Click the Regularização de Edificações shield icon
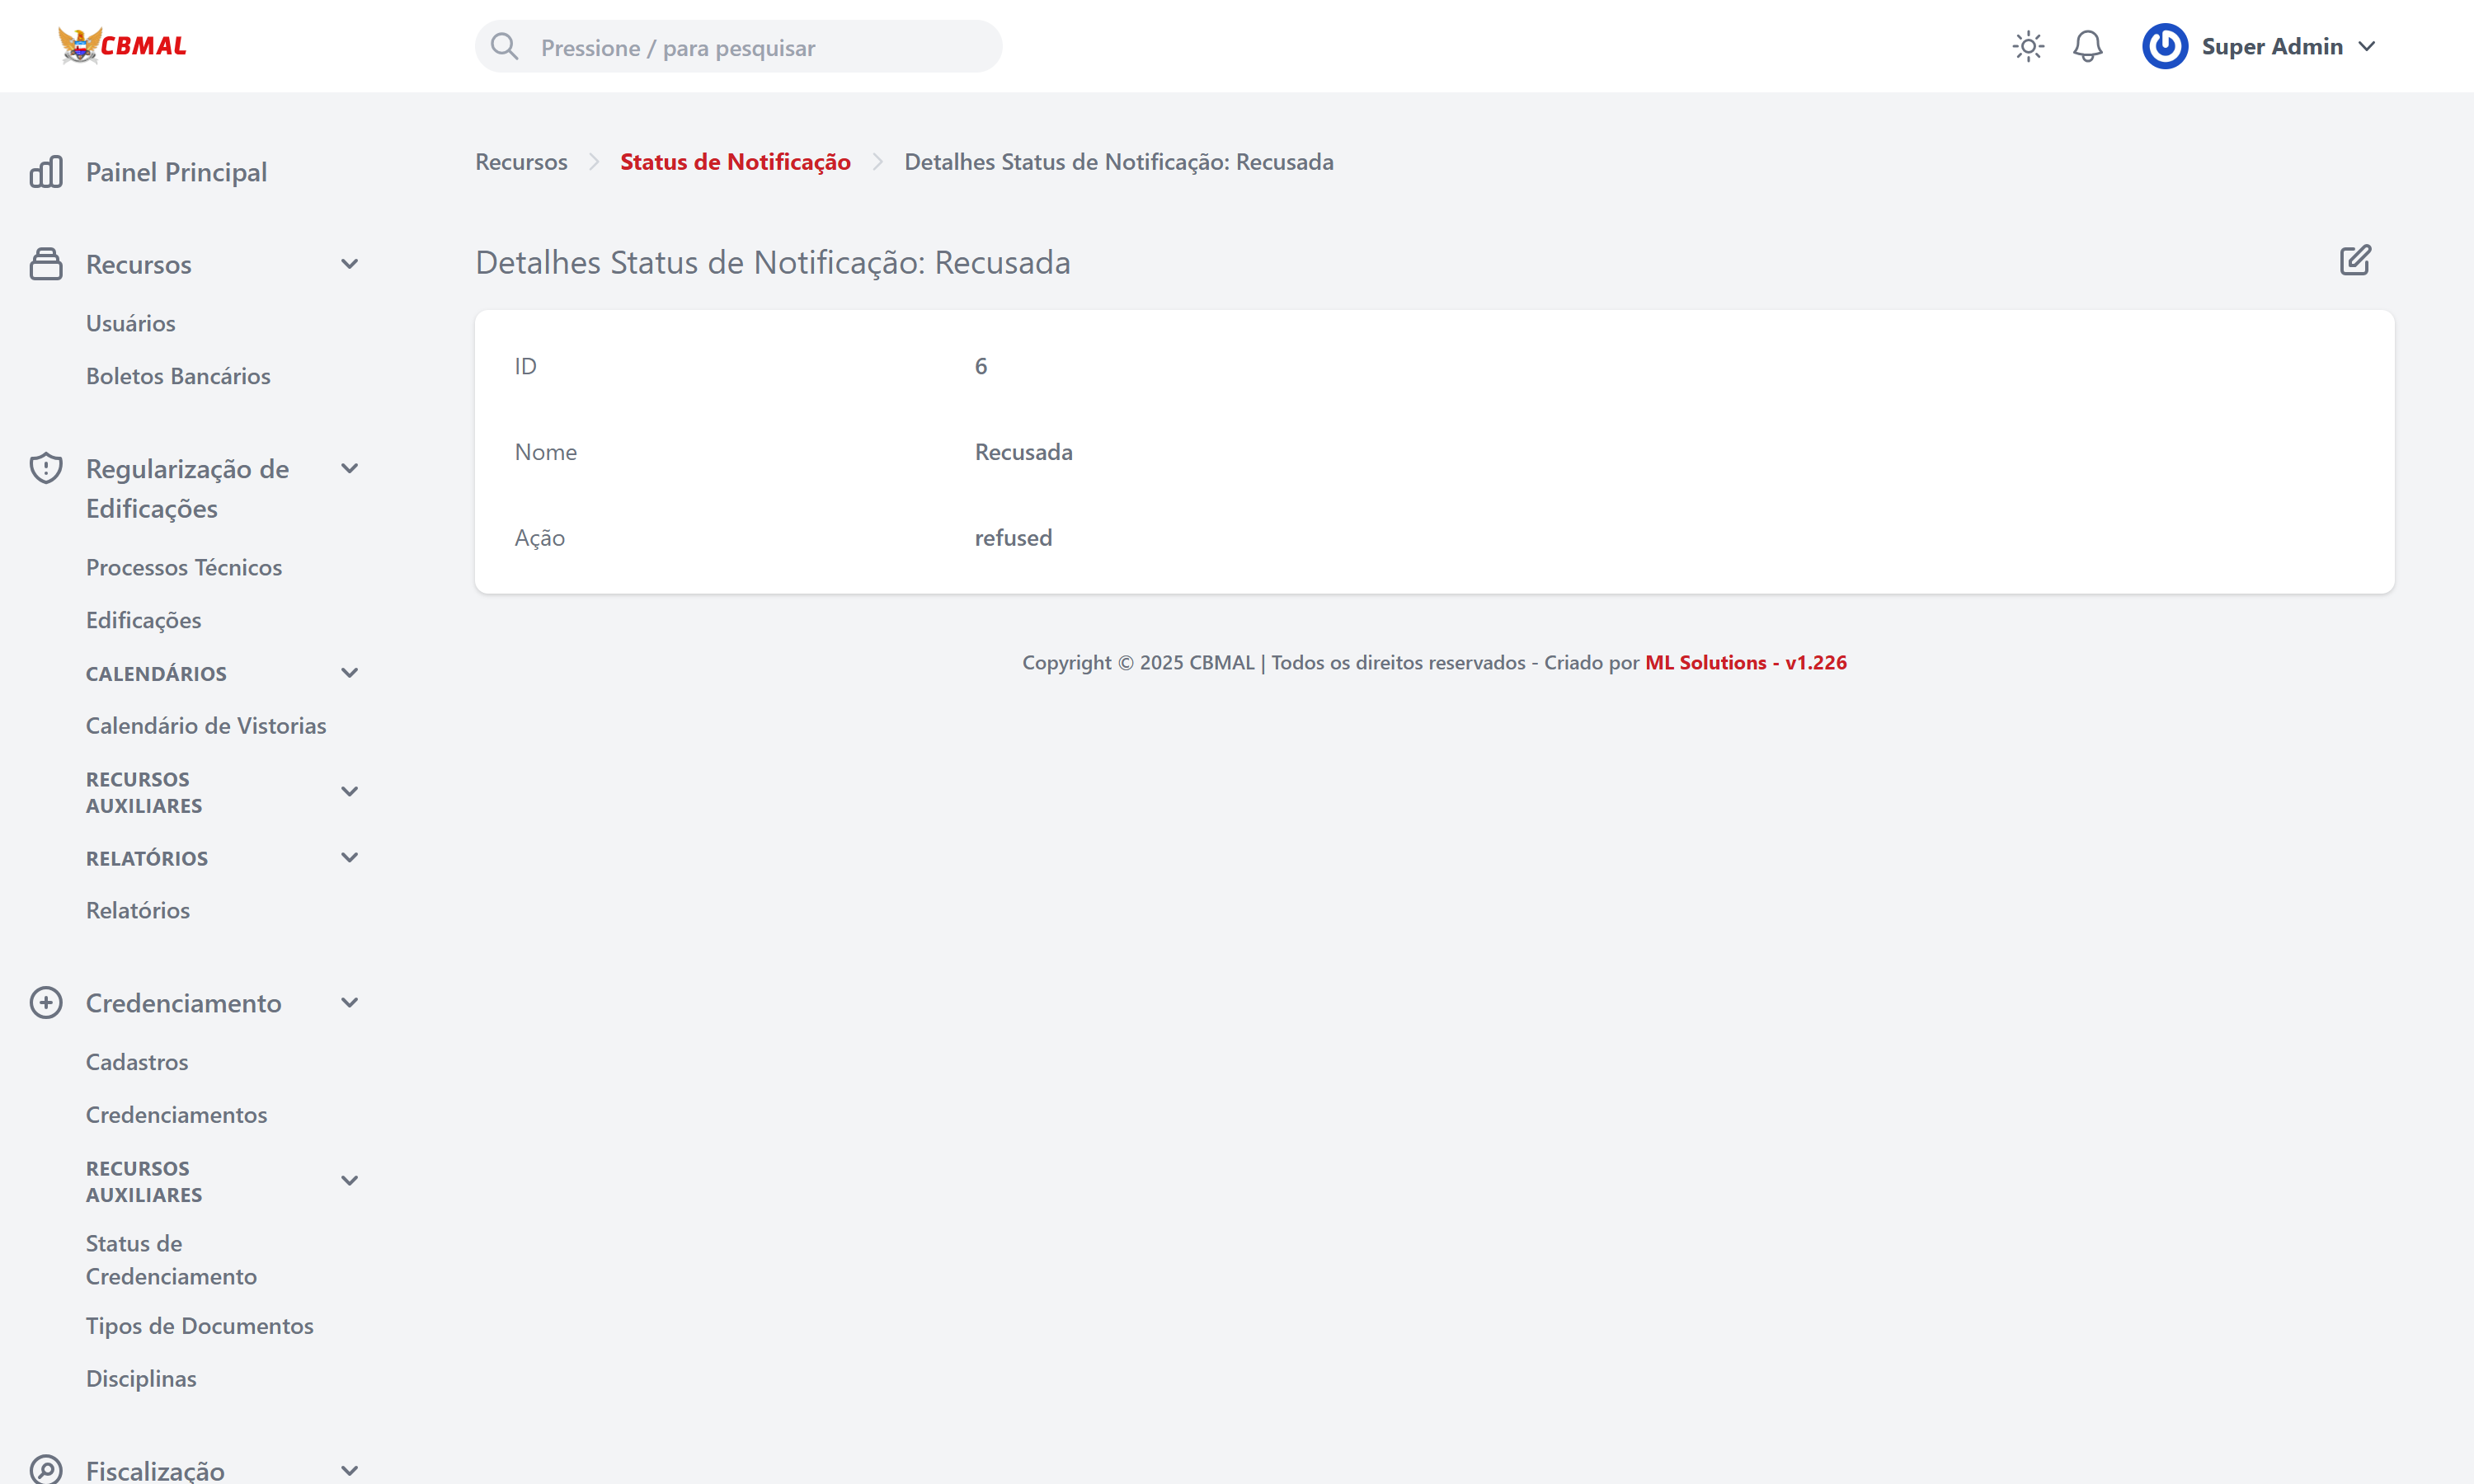 click(46, 467)
